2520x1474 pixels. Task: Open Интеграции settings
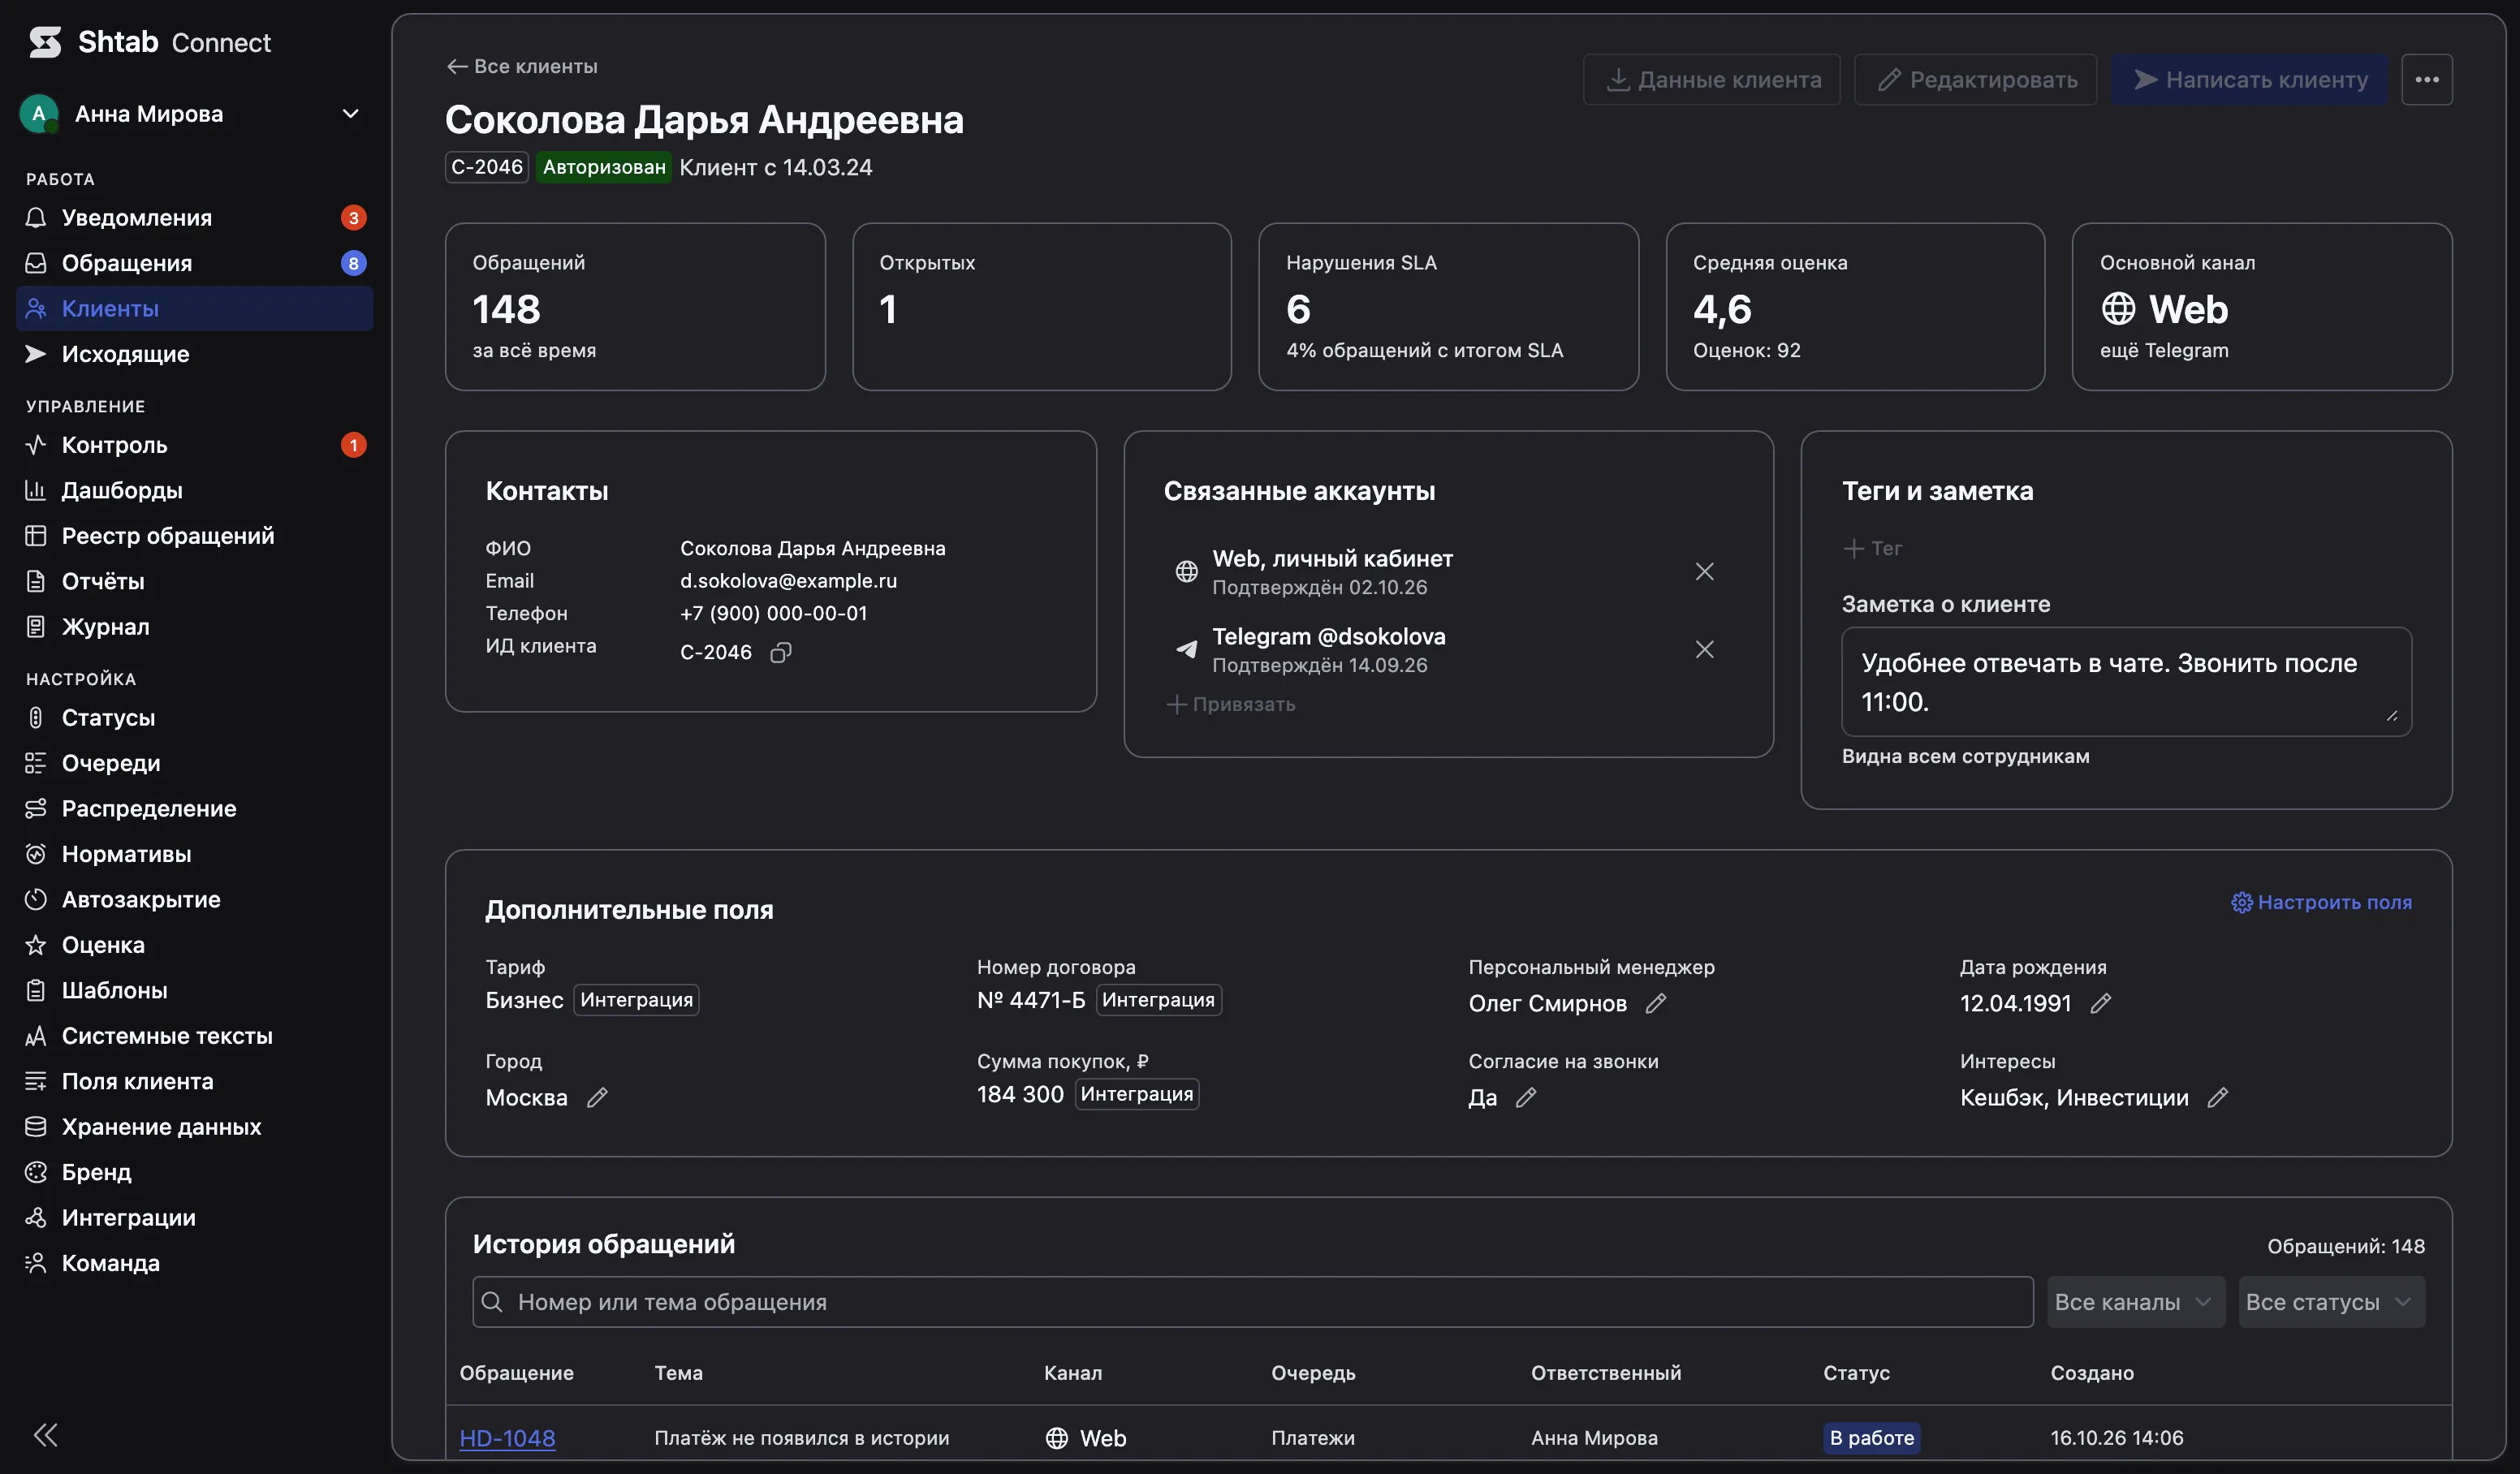pos(195,1217)
